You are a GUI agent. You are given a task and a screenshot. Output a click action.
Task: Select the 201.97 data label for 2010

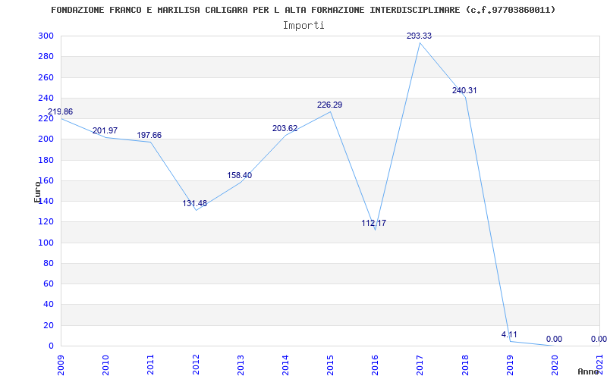tap(105, 130)
